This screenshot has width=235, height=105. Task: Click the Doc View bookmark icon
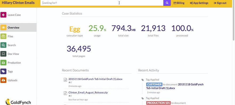tap(3, 54)
